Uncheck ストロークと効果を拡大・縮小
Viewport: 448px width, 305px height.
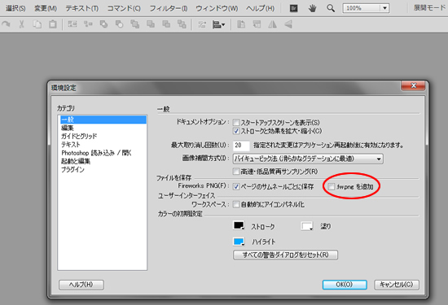point(236,131)
